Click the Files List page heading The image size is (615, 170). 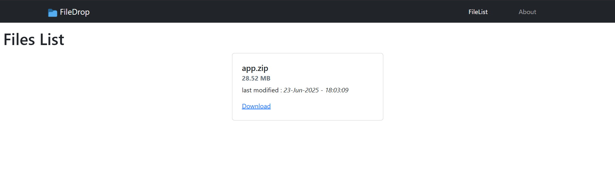34,40
